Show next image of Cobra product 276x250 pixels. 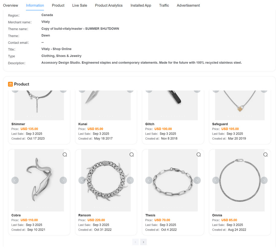click(x=63, y=181)
